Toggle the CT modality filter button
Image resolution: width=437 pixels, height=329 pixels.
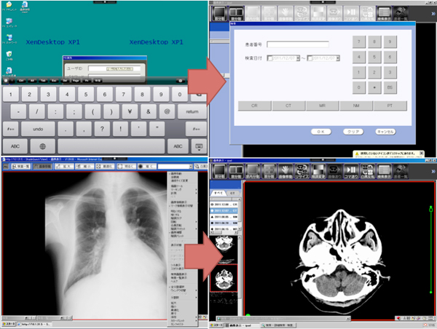pos(289,106)
